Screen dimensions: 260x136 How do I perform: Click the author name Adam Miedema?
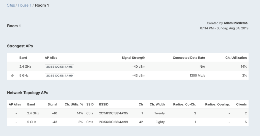[x=235, y=23]
